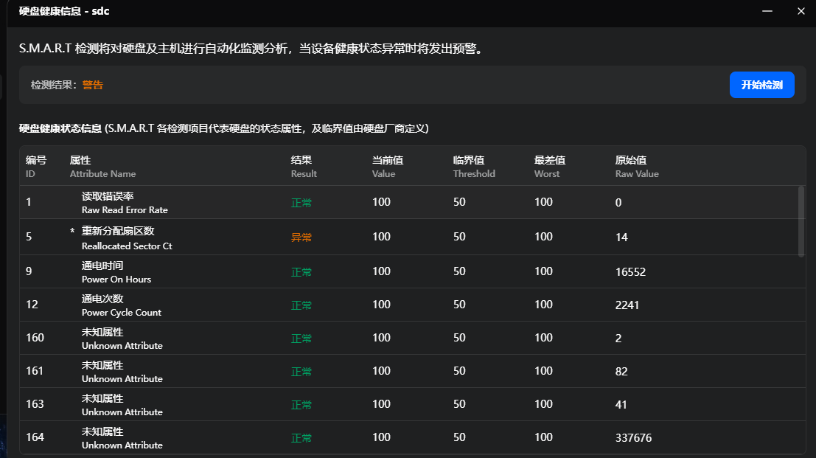This screenshot has height=458, width=816.
Task: Close the 硬盘健康信息 - sdc window
Action: tap(801, 11)
